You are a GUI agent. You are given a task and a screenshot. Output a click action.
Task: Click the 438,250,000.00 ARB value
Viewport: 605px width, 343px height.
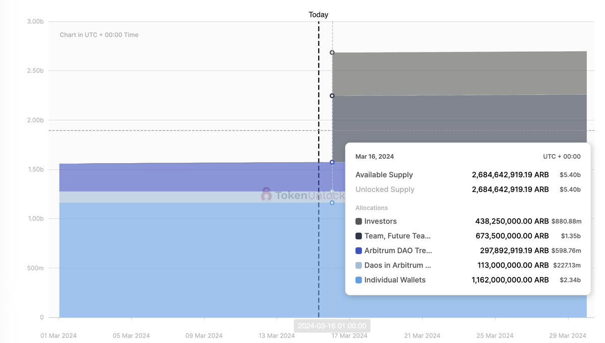(512, 221)
